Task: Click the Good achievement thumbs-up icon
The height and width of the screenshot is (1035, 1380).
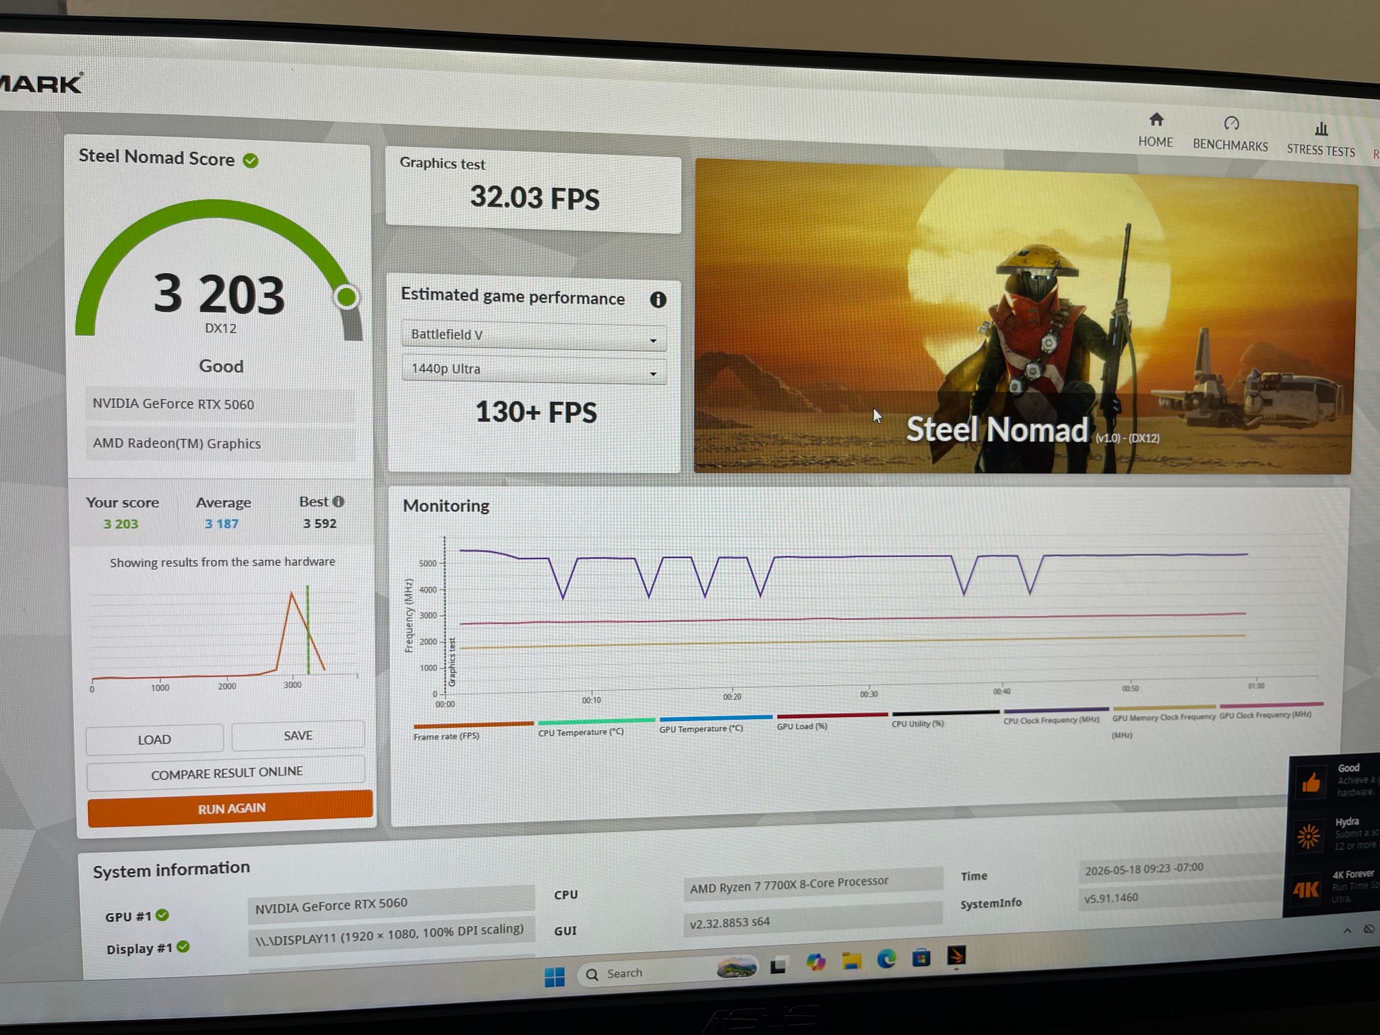Action: tap(1311, 783)
